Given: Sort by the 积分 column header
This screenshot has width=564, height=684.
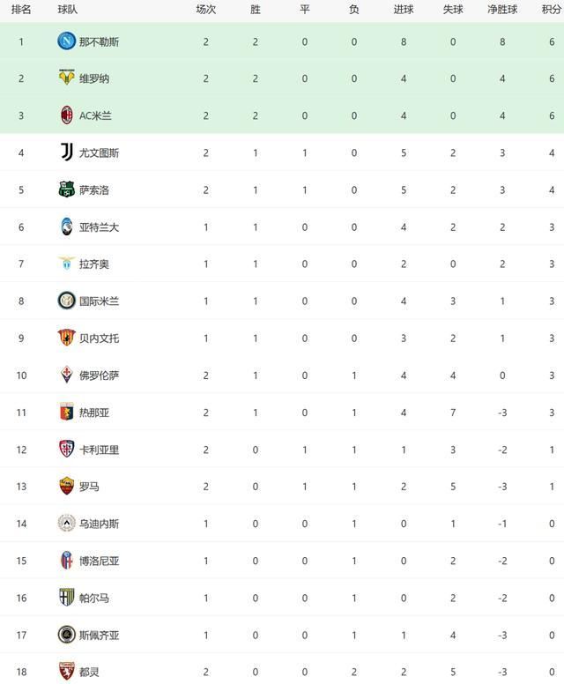Looking at the screenshot, I should click(x=552, y=9).
